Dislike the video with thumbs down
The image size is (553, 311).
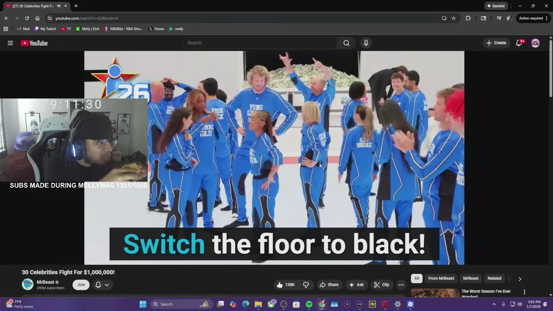306,285
